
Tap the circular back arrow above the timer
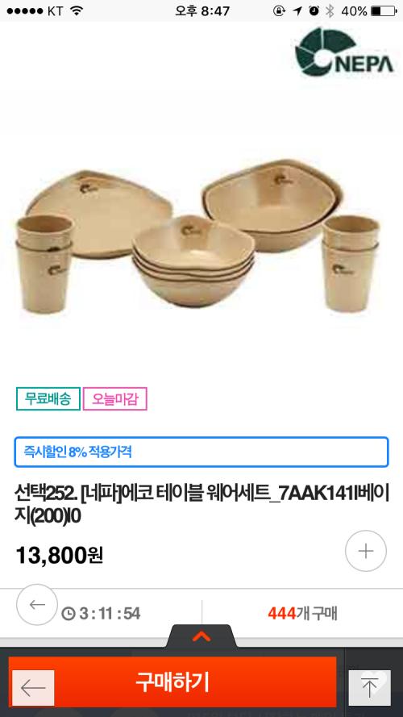37,605
